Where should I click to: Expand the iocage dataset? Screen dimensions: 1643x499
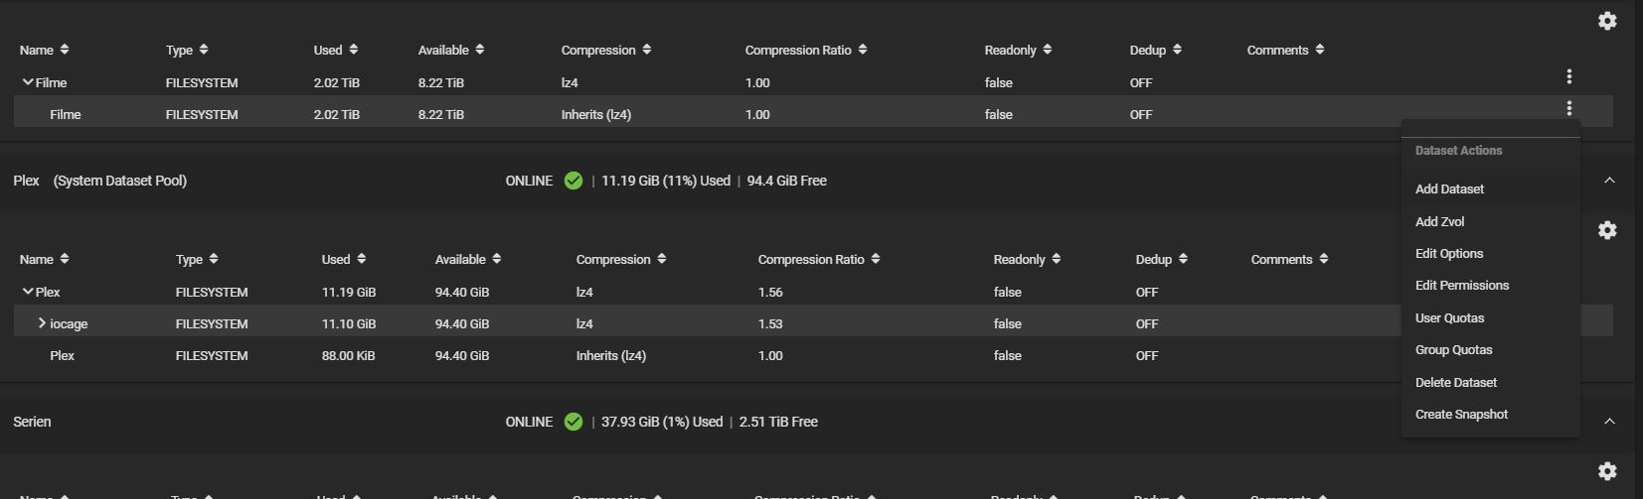[x=42, y=323]
